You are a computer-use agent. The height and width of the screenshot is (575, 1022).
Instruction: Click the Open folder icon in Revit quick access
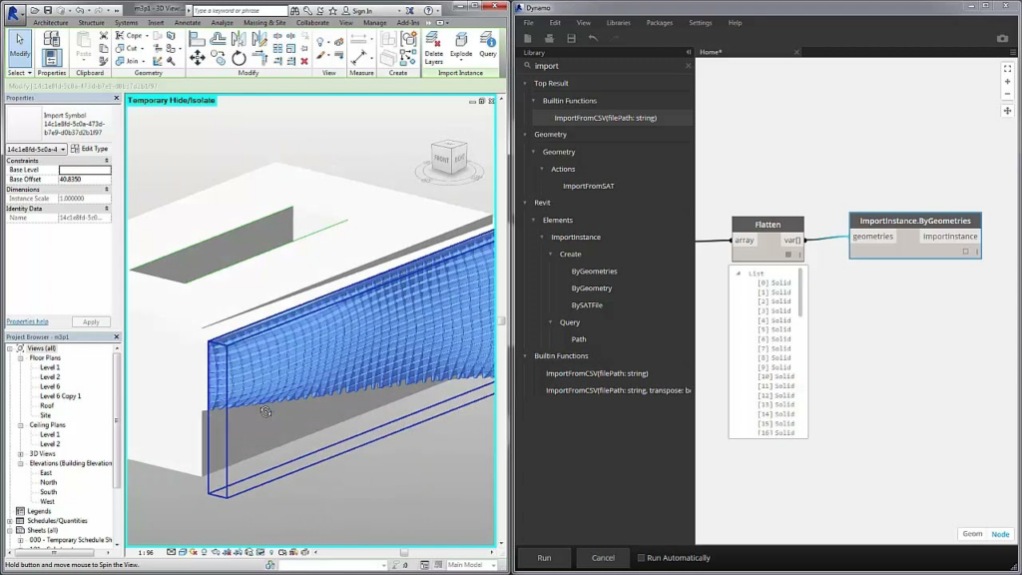35,10
